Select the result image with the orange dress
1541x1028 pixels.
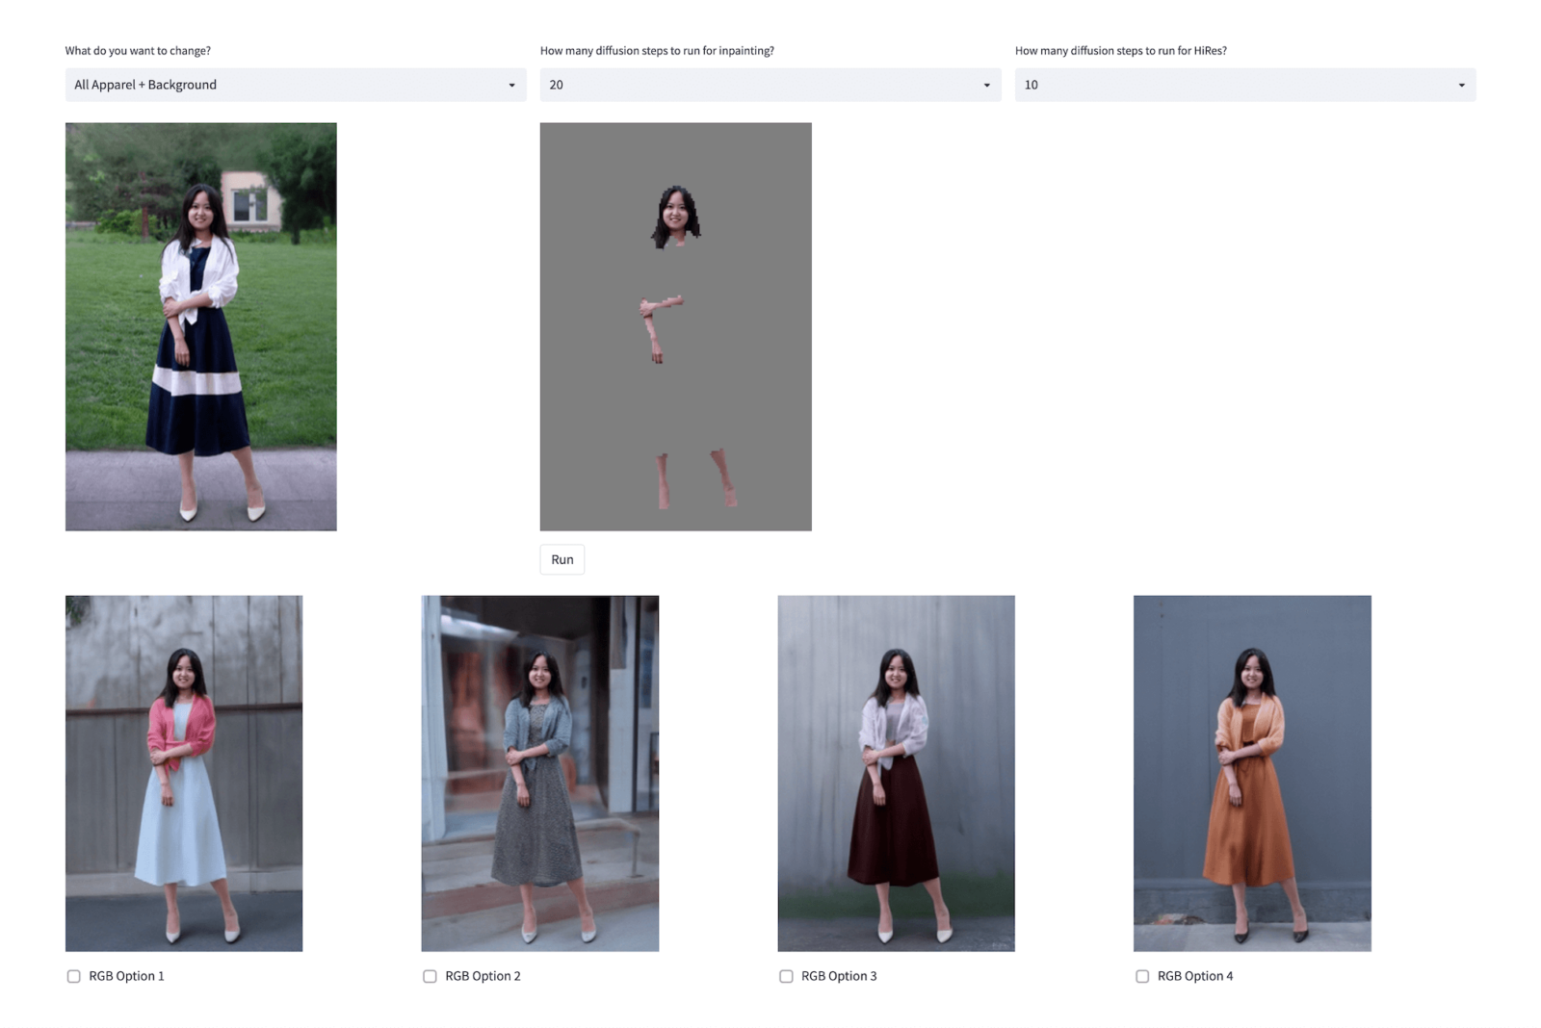[x=1252, y=773]
